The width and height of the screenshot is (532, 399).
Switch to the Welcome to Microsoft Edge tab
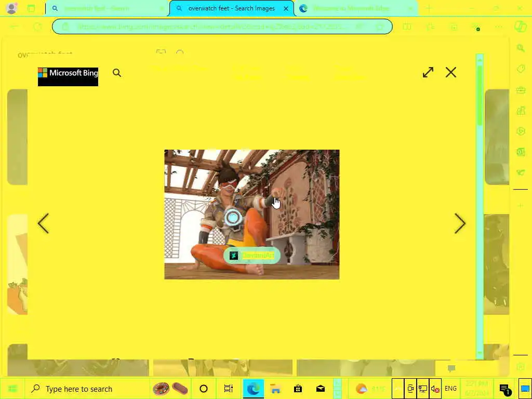click(356, 8)
